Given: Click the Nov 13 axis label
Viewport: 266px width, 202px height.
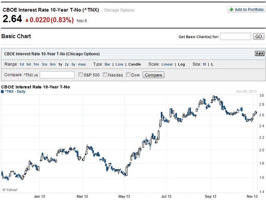Looking at the screenshot, I should pos(252,197).
